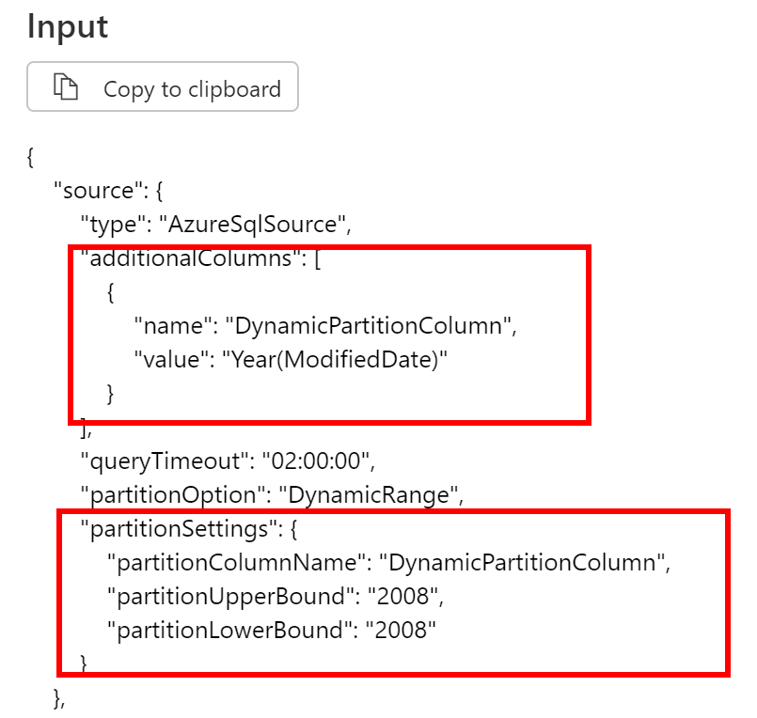
Task: Click the Input heading
Action: tap(68, 27)
